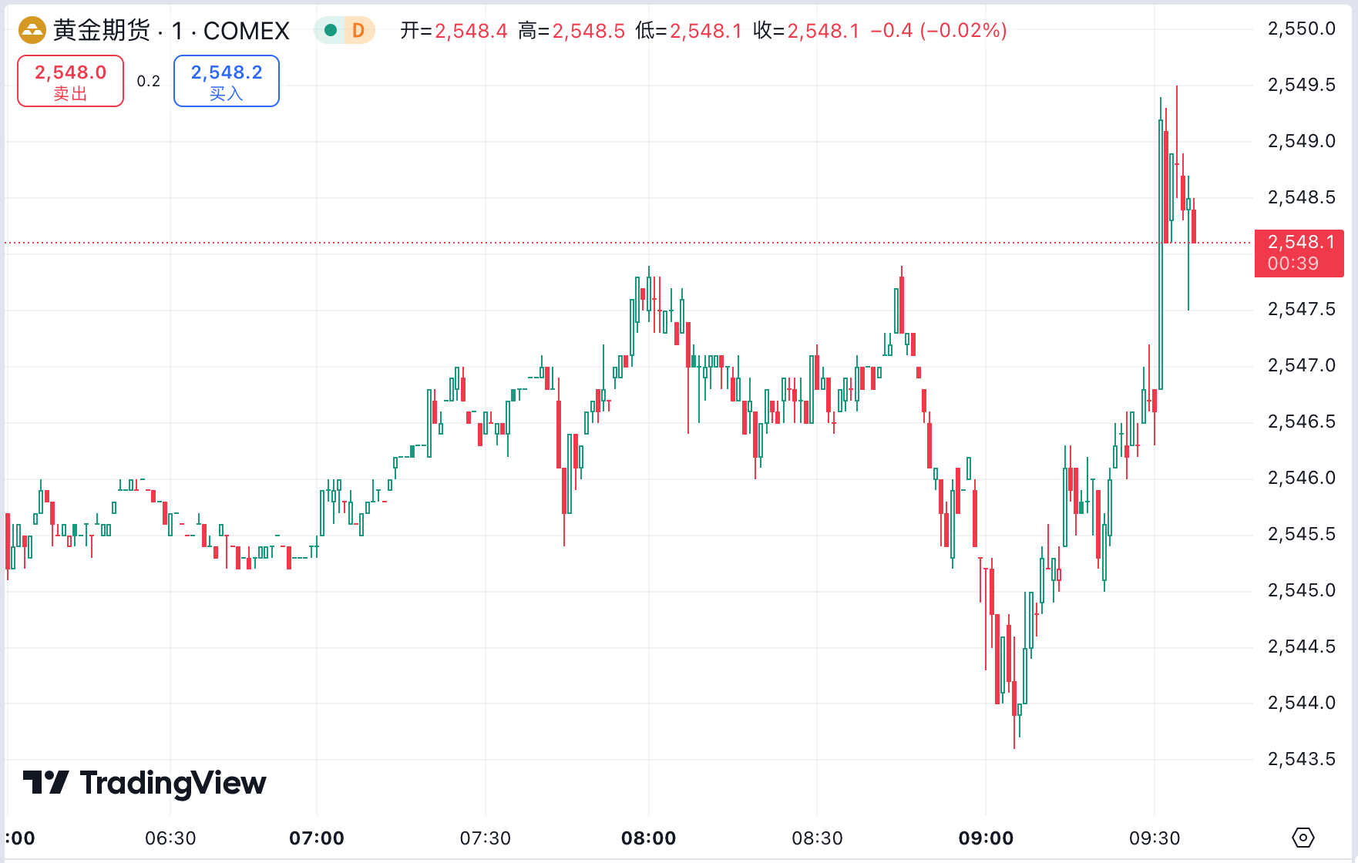Screen dimensions: 1358x863
Task: Click the 0.2 spread value slider area
Action: (148, 81)
